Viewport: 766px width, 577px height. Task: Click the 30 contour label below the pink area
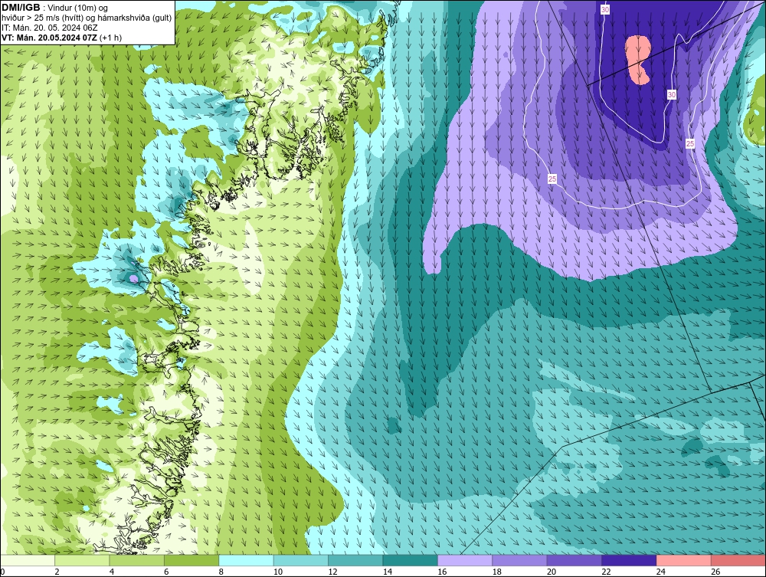pyautogui.click(x=672, y=94)
